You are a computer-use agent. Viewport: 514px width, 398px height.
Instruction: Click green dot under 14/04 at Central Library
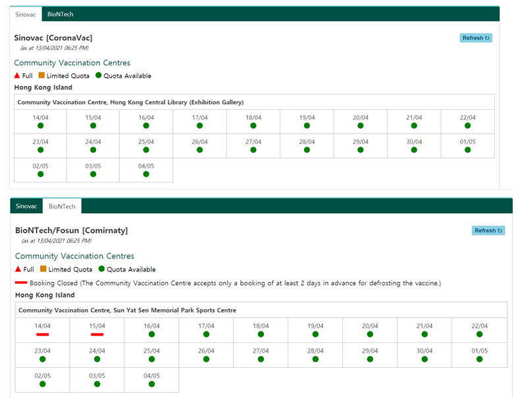(40, 126)
